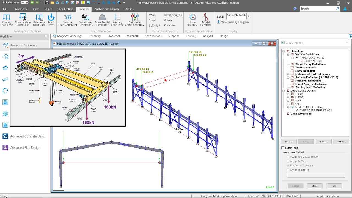Collapse the 5 - 54 : GENERATE LOAD node
The height and width of the screenshot is (198, 352).
click(x=288, y=107)
